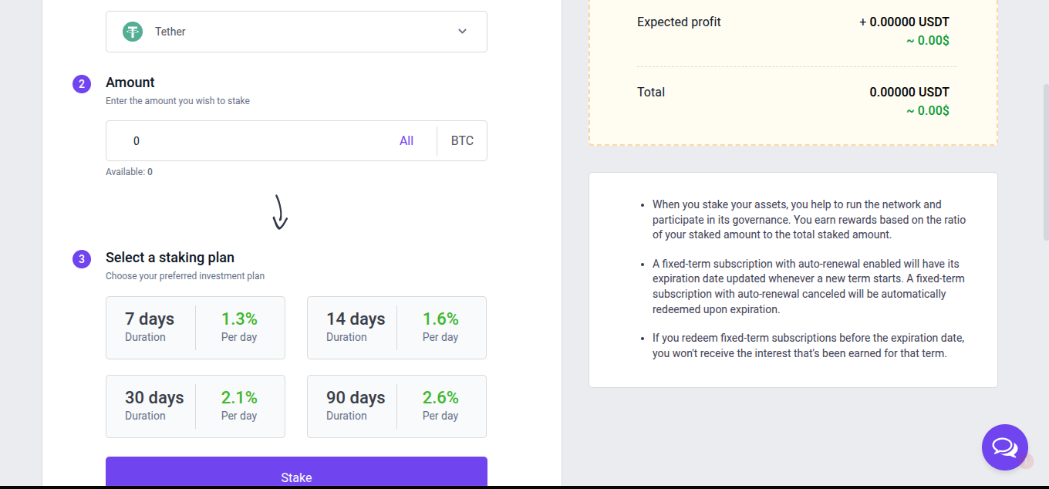
Task: Click the Total USDT amount
Action: point(909,92)
